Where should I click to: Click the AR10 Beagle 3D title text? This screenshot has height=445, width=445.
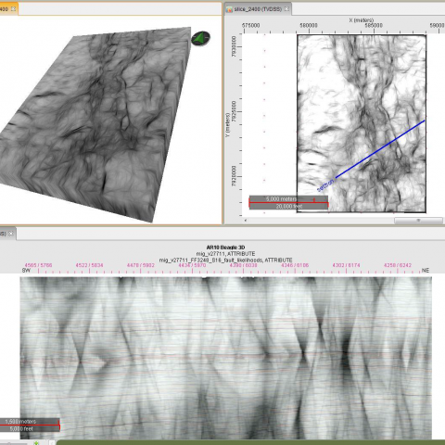tap(225, 248)
